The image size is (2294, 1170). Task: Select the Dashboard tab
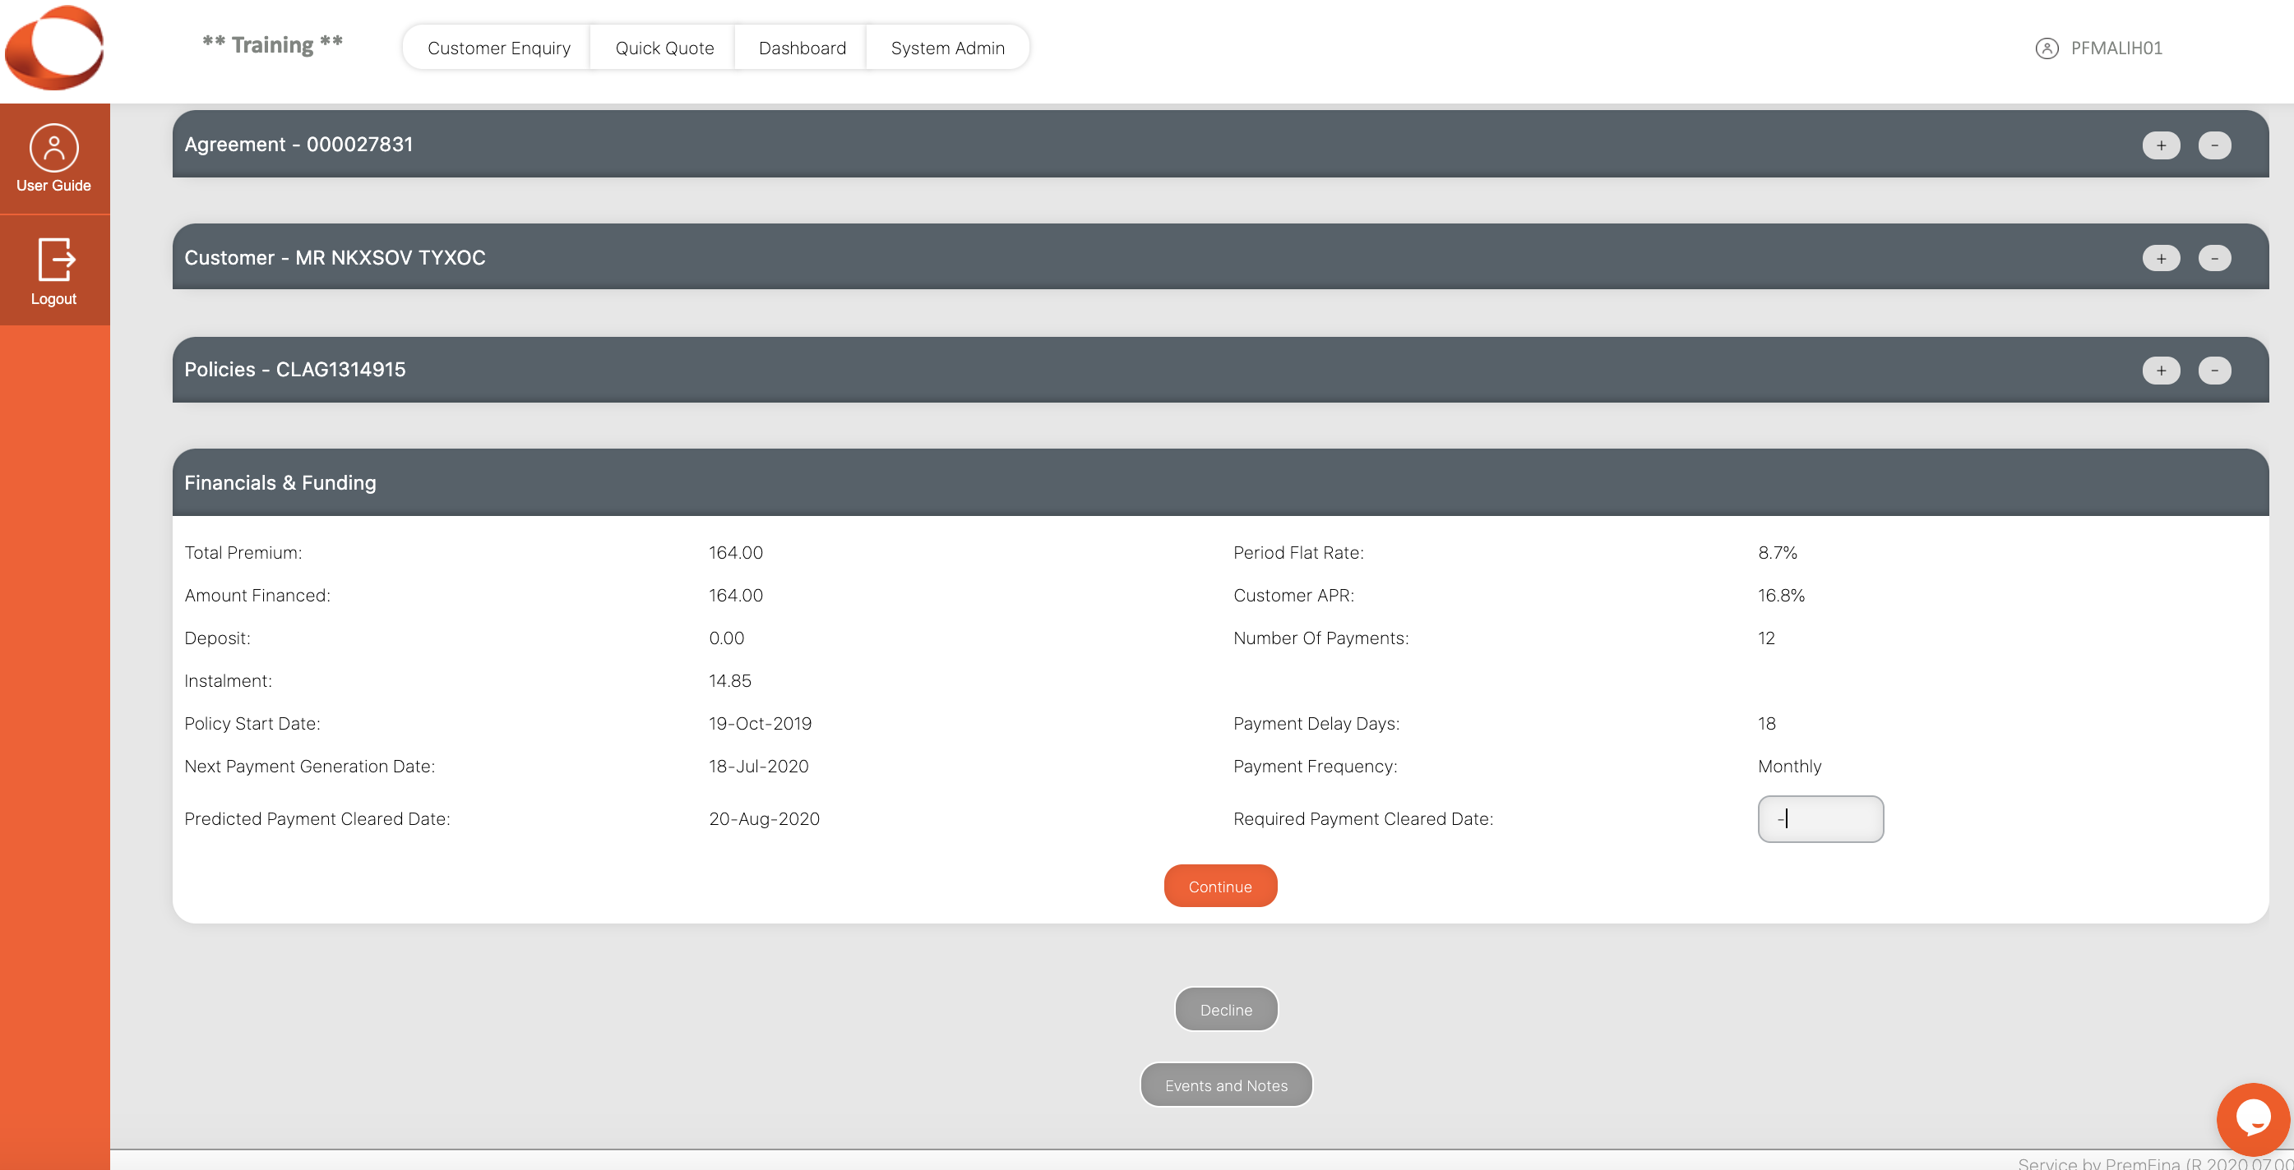coord(802,46)
